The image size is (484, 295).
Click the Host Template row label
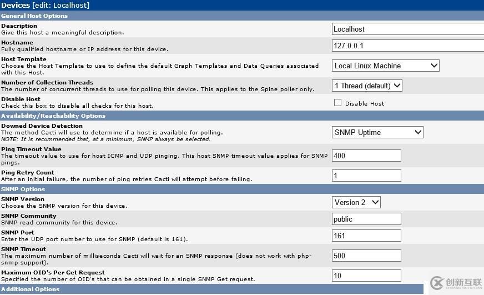click(x=24, y=59)
